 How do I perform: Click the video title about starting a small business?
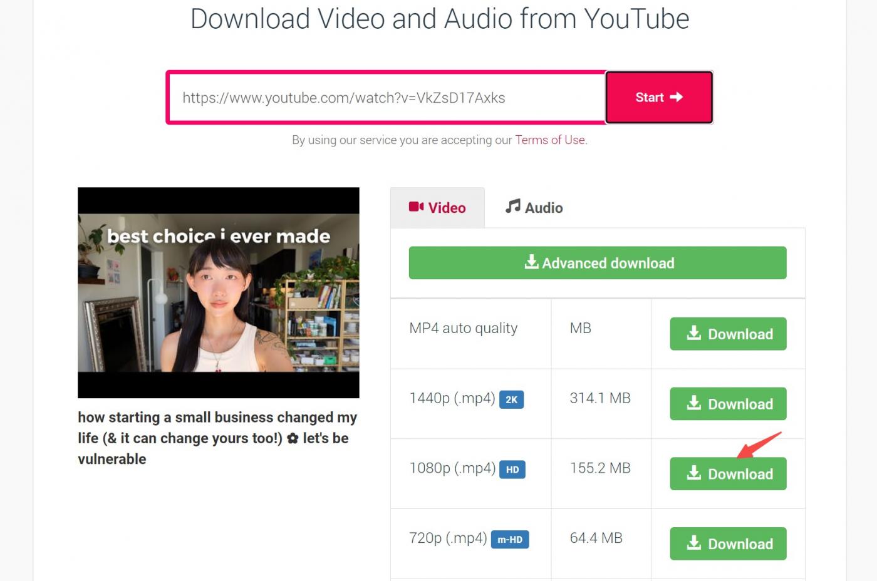coord(217,438)
